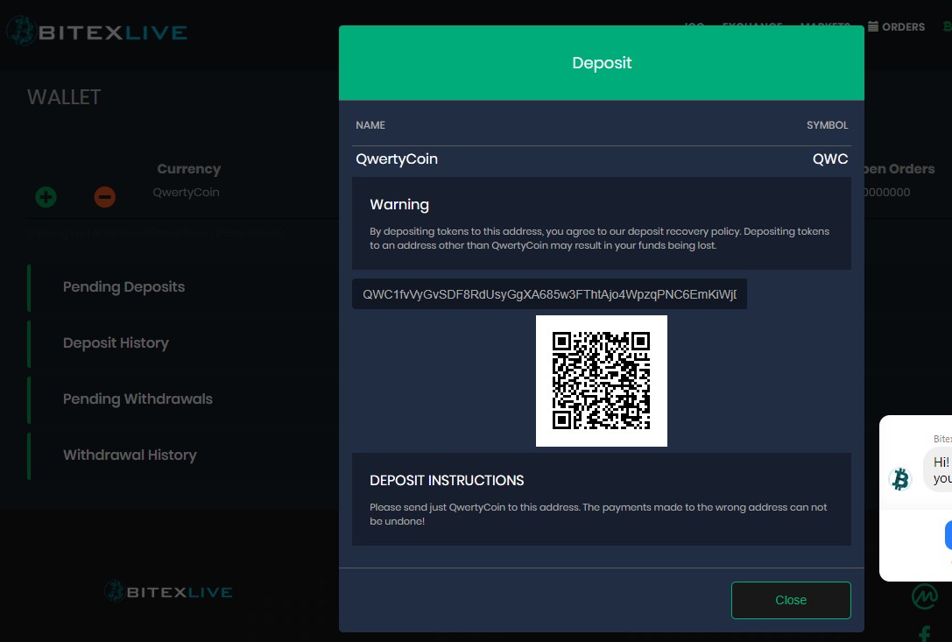
Task: Click the DEPOSIT INSTRUCTIONS heading
Action: 447,481
